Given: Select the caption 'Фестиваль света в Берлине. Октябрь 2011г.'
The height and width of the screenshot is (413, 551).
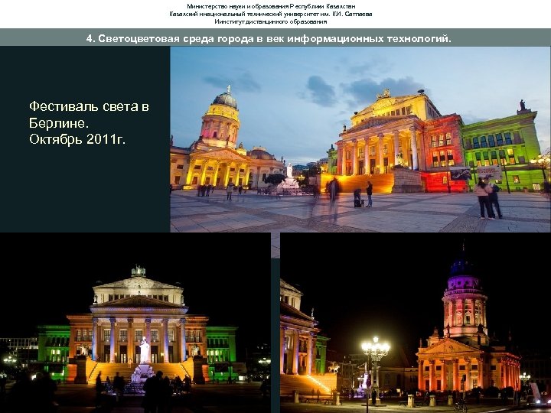Looking at the screenshot, I should (89, 123).
